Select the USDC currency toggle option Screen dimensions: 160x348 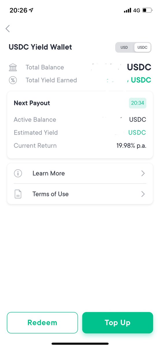point(142,47)
